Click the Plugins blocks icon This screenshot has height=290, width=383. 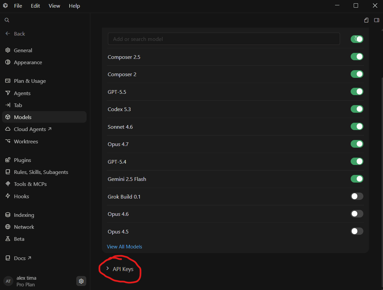(x=8, y=160)
